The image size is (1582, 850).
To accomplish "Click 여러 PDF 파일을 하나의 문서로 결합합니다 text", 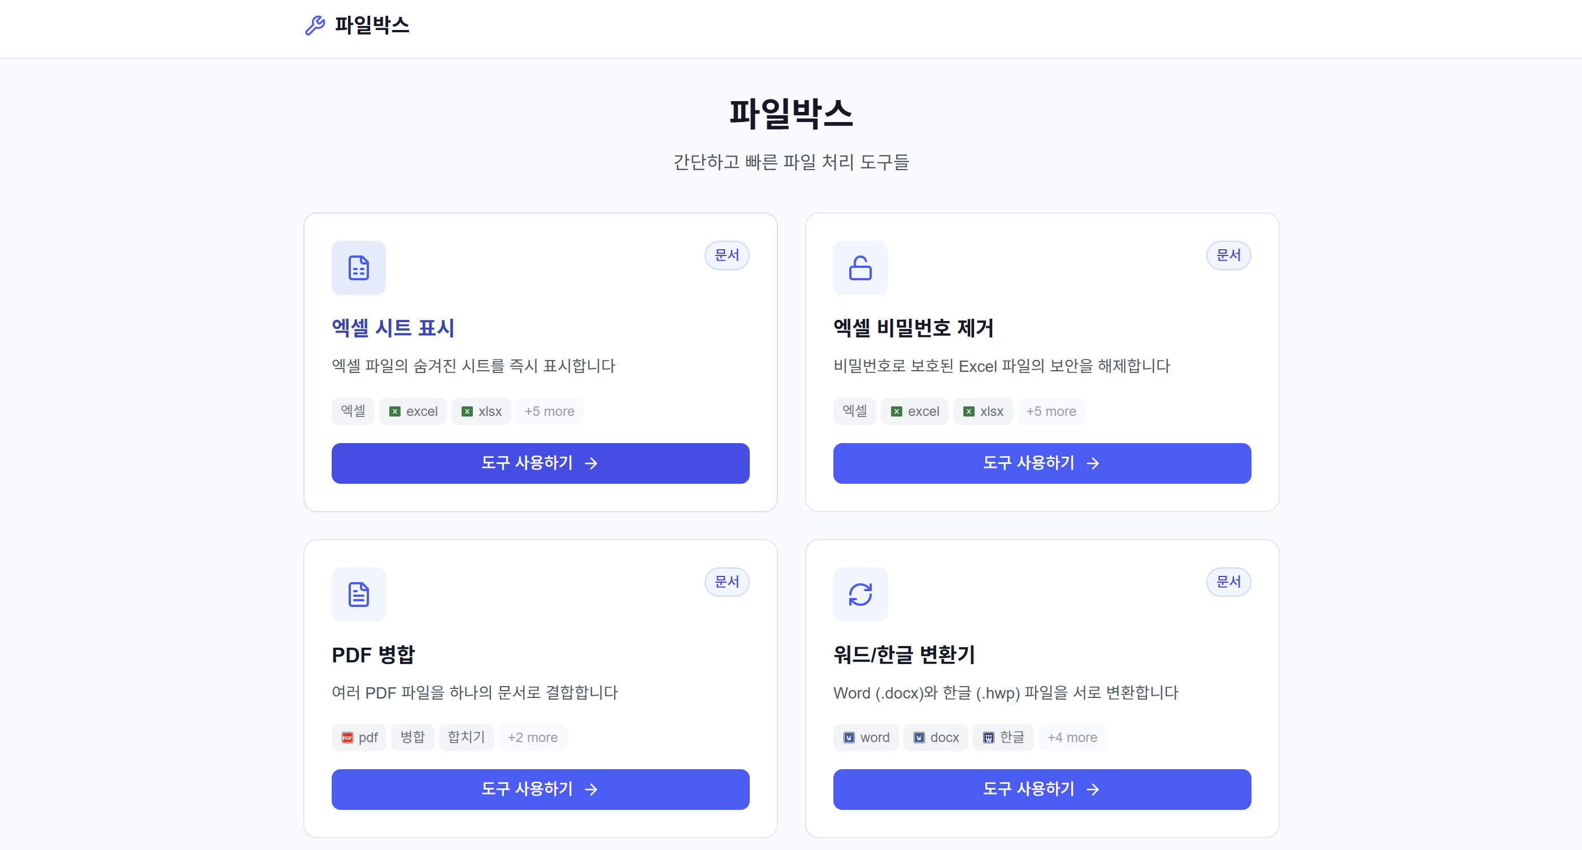I will (475, 693).
